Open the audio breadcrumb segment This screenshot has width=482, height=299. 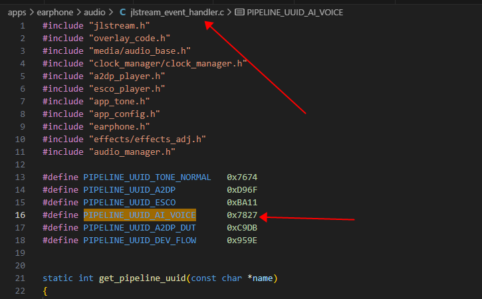click(94, 12)
